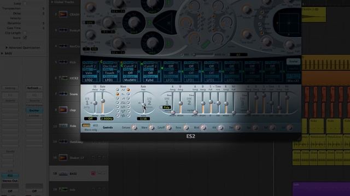350x196 pixels.
Task: Select the purple region in arrange area
Action: [321, 189]
